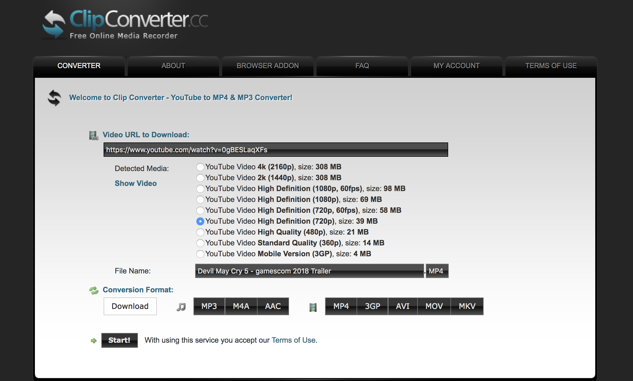
Task: Select MKV as video conversion format
Action: point(467,306)
